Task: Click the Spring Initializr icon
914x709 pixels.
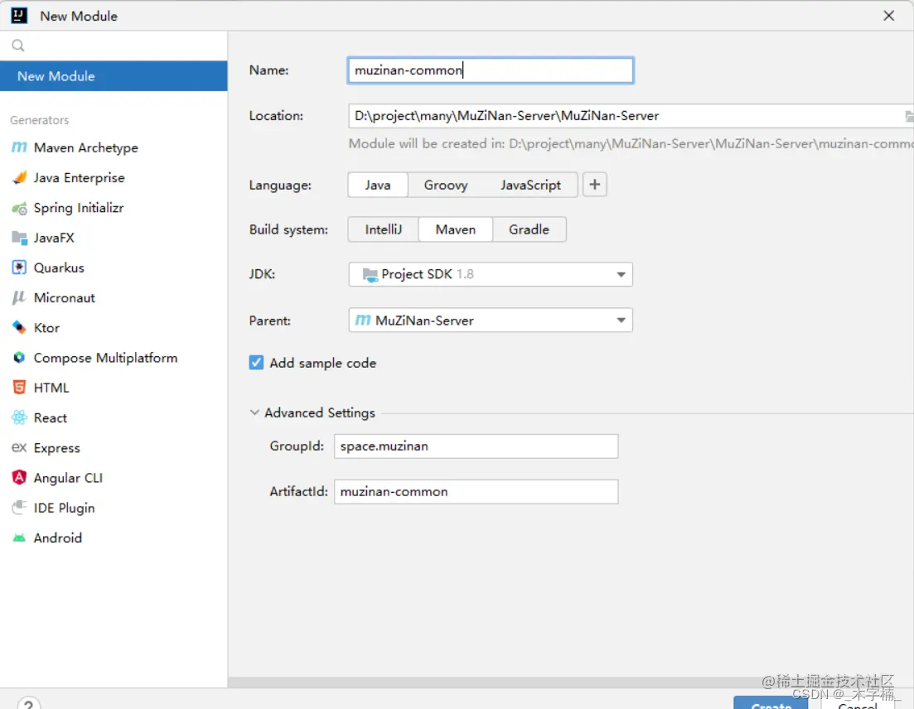Action: click(19, 208)
